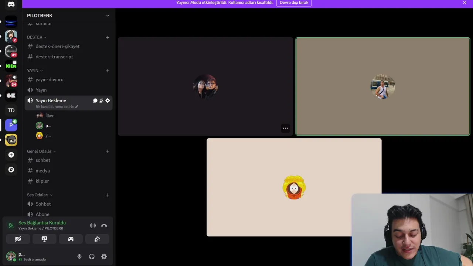Screen dimensions: 473x266
Task: Open user settings gear
Action: coord(104,256)
